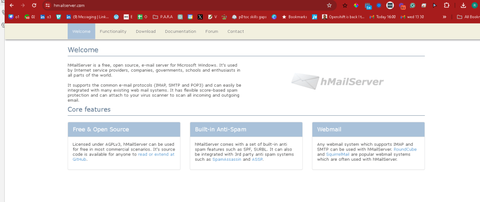Screen dimensions: 480x202
Task: Expand the P.A.R.A bookmark folder
Action: tap(163, 17)
